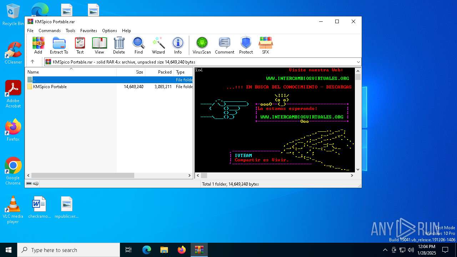Click the volume tray icon
Viewport: 457px width, 257px height.
411,250
